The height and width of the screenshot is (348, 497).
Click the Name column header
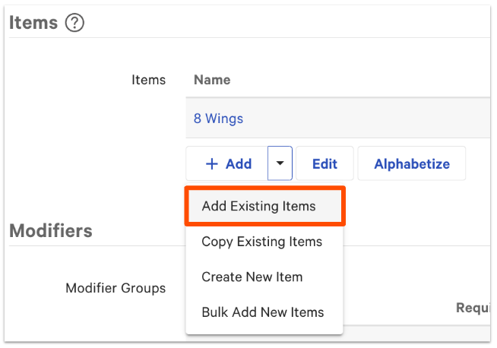[x=212, y=80]
